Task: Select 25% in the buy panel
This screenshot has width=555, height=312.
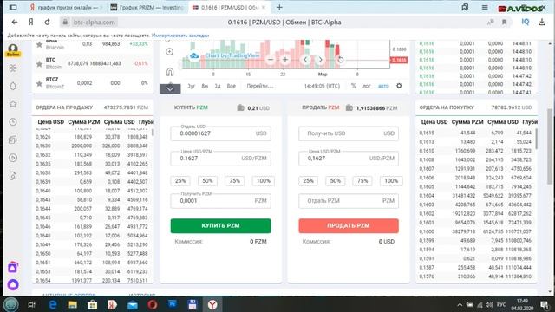Action: tap(180, 181)
